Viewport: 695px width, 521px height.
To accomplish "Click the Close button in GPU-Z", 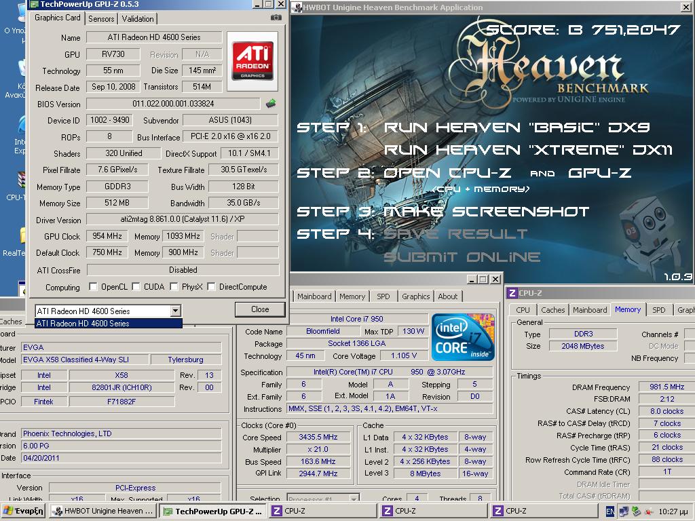I will (x=260, y=309).
